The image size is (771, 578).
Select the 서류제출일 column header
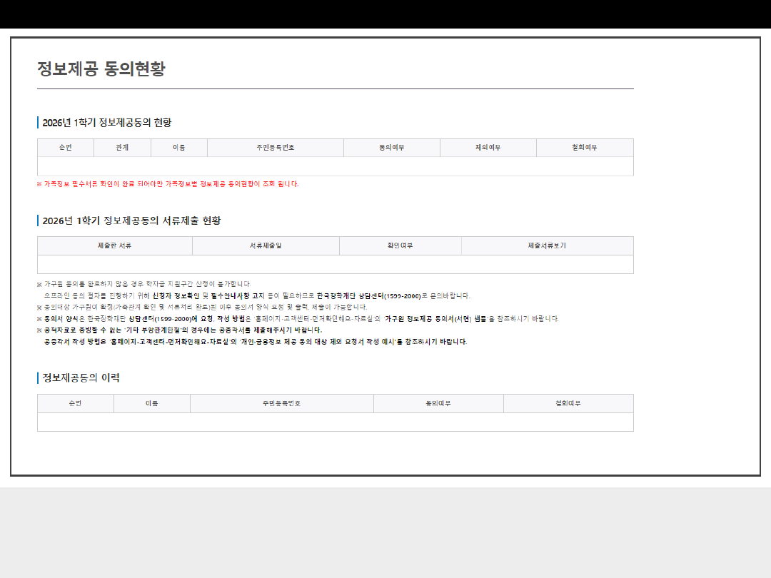(x=266, y=245)
